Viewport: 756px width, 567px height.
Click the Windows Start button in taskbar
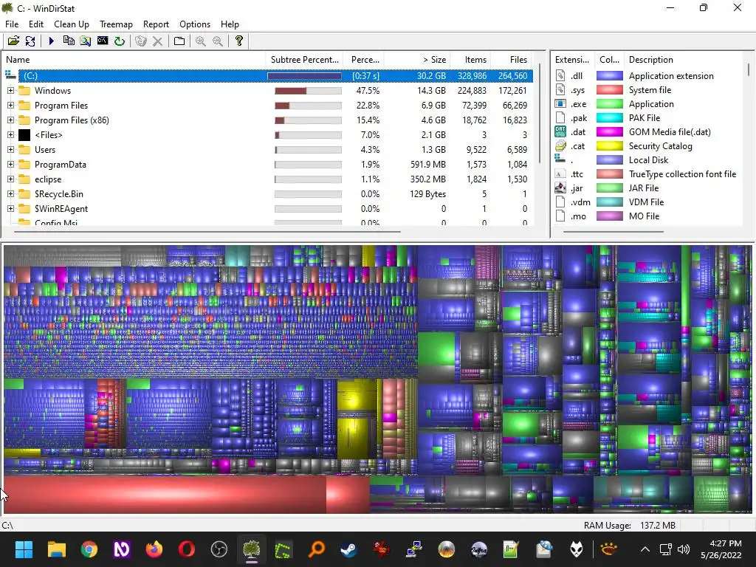[x=24, y=549]
